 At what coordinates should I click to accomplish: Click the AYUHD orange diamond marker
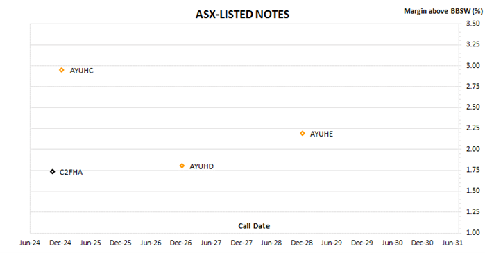182,166
